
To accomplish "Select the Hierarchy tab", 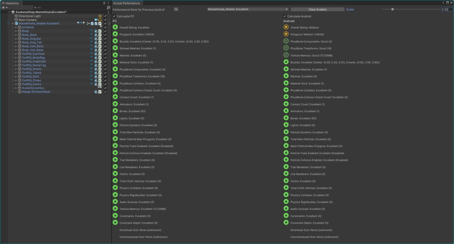I will click(12, 3).
